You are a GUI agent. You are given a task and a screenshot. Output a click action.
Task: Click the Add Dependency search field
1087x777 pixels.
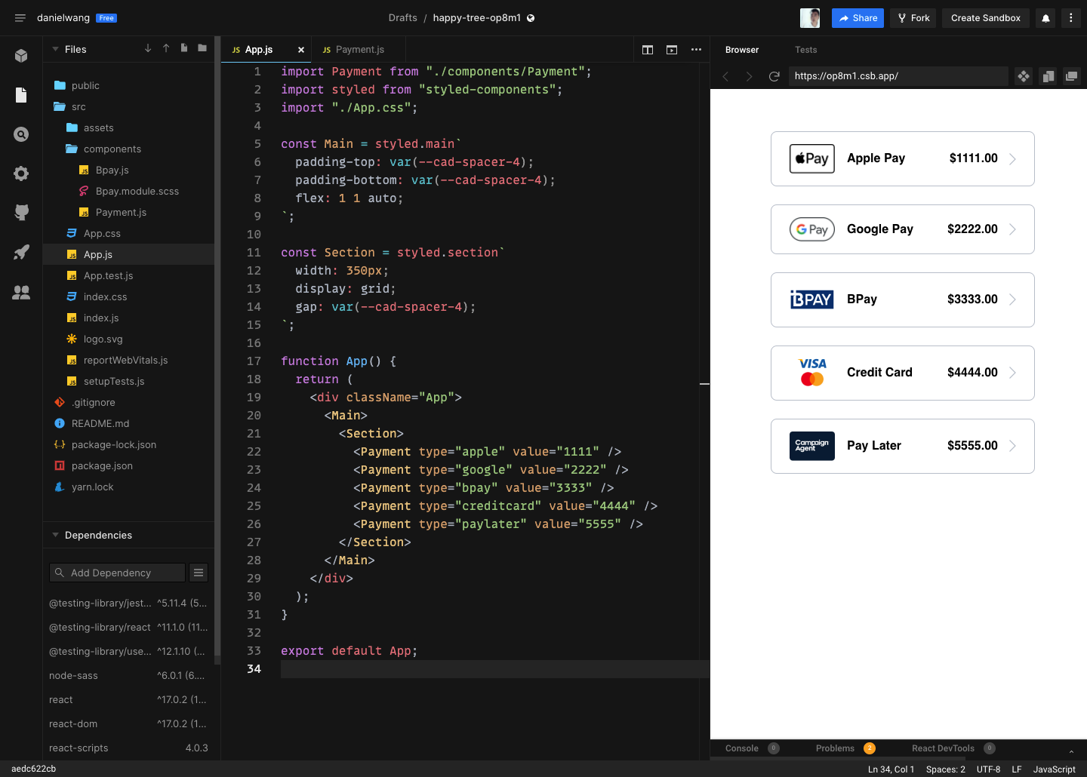click(117, 573)
